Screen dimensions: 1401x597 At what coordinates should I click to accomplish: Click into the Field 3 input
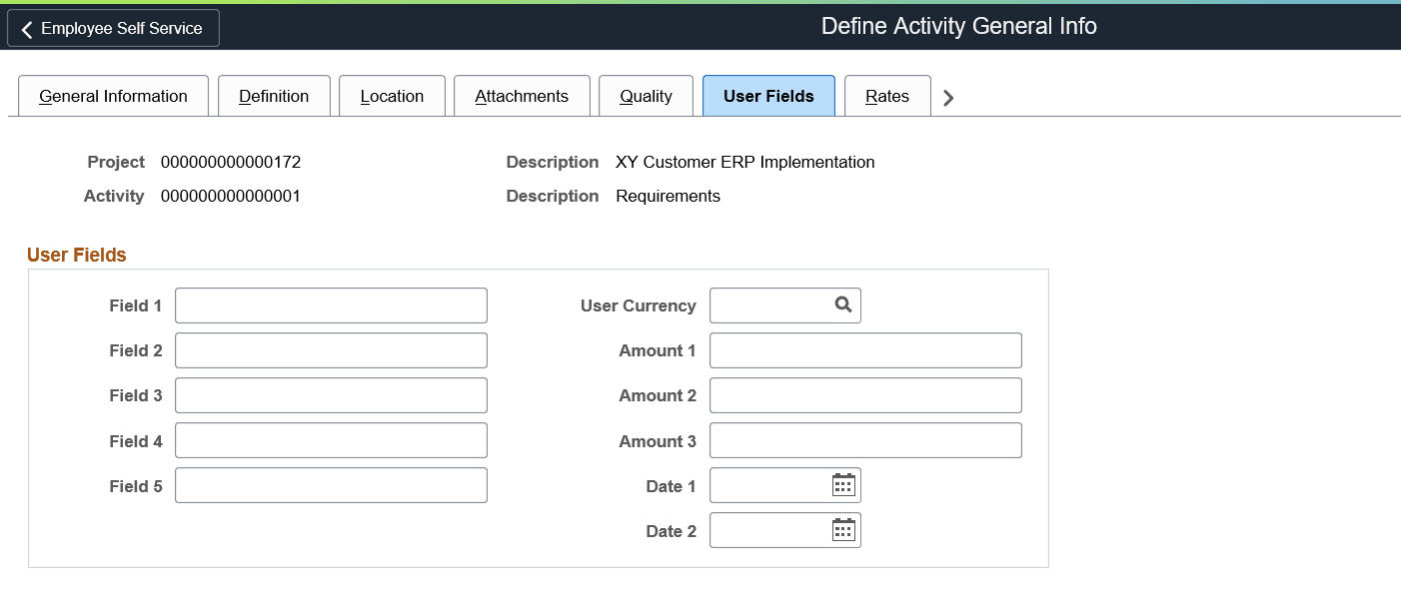(x=331, y=394)
